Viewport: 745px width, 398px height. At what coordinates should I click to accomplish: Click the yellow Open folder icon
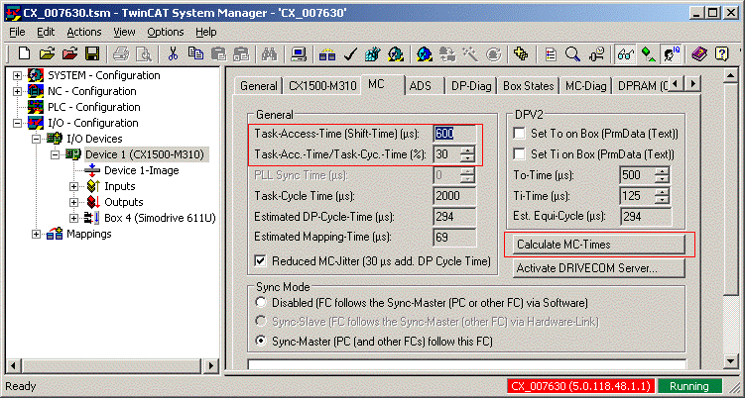[x=46, y=53]
